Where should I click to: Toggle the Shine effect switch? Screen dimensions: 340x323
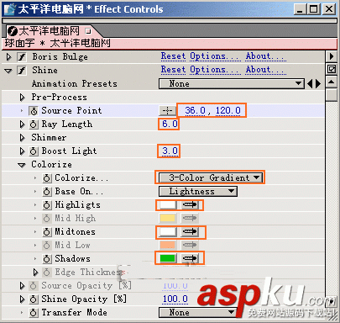[x=22, y=71]
